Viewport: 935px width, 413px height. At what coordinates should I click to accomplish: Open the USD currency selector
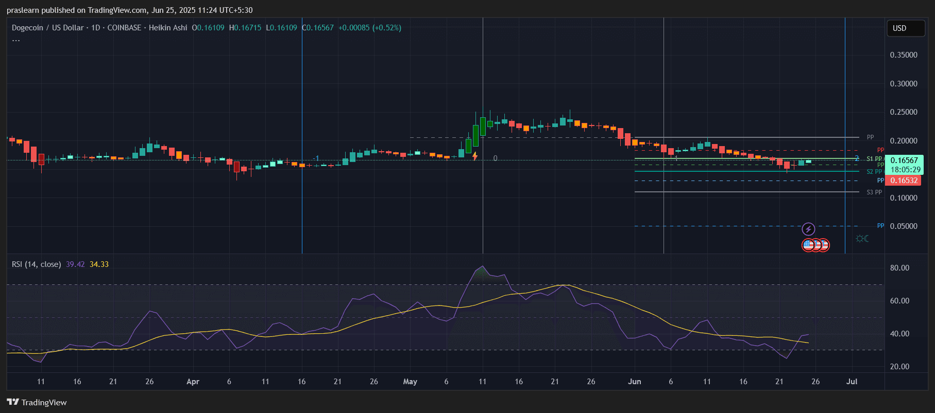pos(905,28)
